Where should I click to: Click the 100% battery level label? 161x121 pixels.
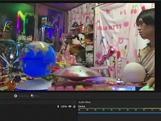tap(64, 107)
